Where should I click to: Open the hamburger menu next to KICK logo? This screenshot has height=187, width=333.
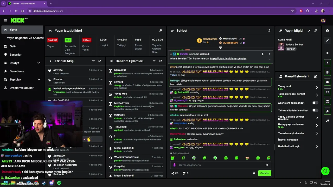(5, 20)
